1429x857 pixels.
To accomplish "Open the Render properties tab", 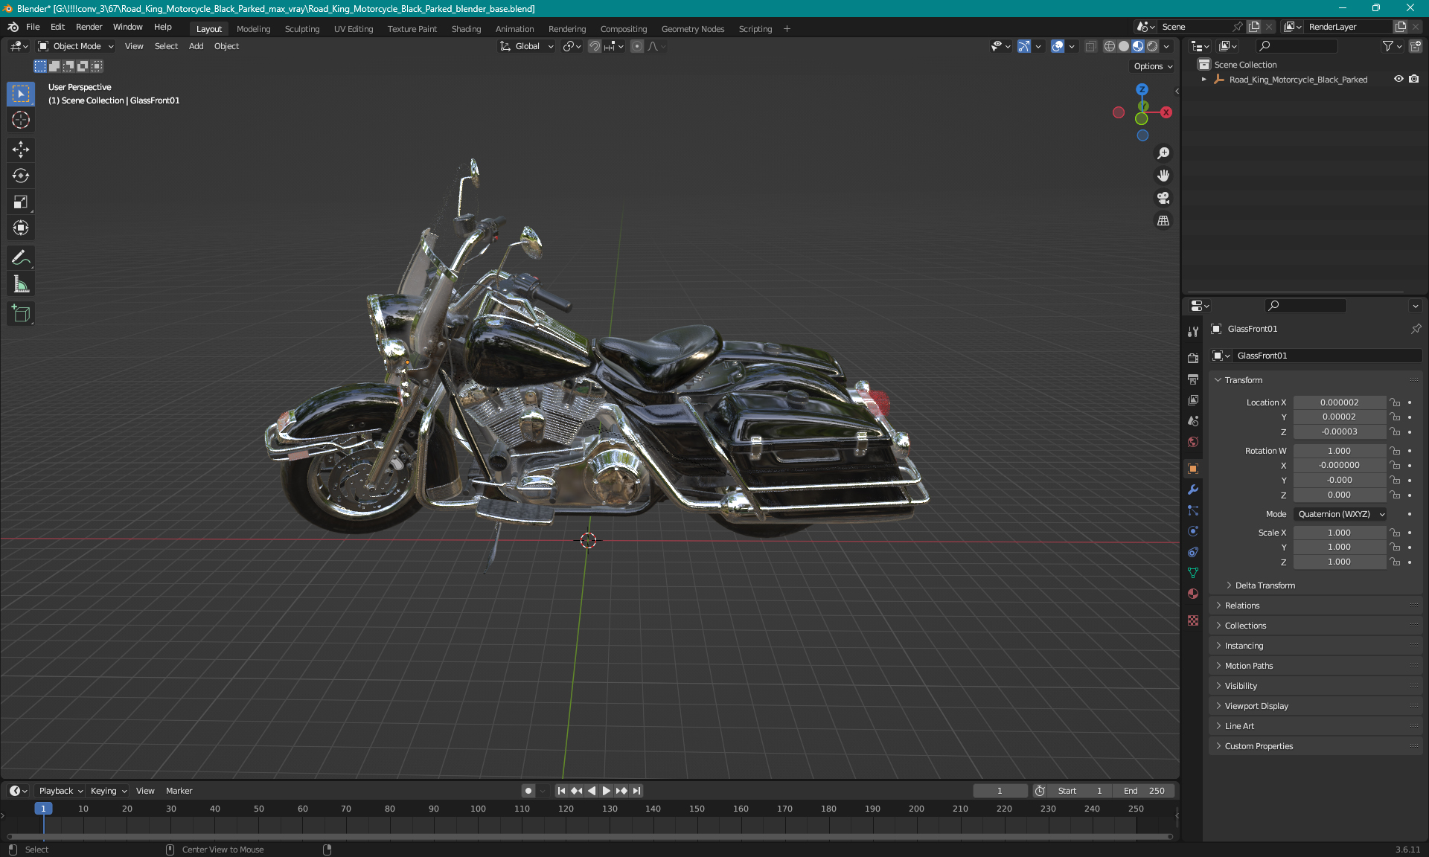I will tap(1193, 358).
